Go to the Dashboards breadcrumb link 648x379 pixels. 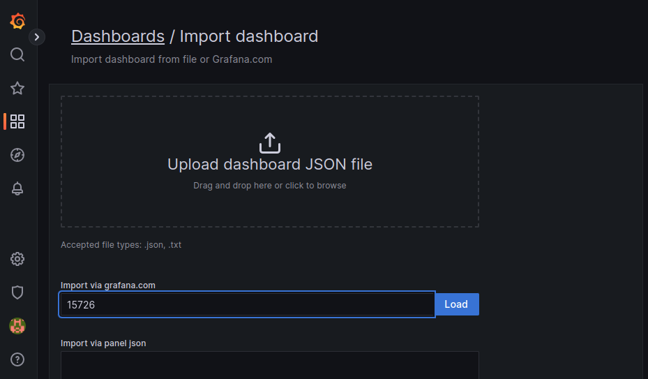[118, 36]
